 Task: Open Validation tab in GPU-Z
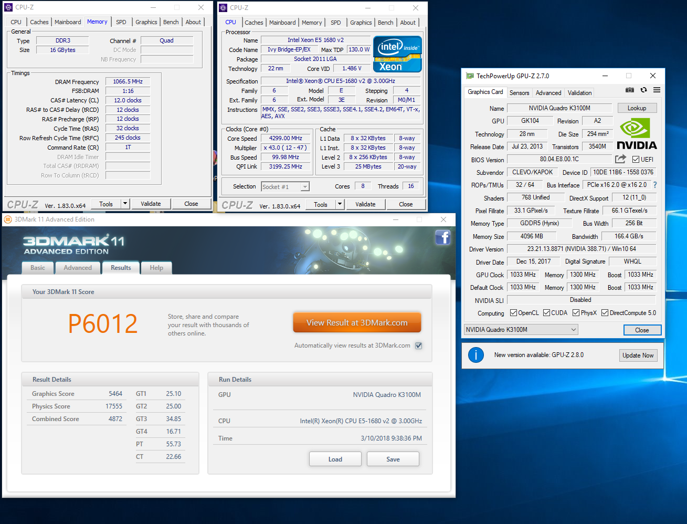[x=579, y=93]
